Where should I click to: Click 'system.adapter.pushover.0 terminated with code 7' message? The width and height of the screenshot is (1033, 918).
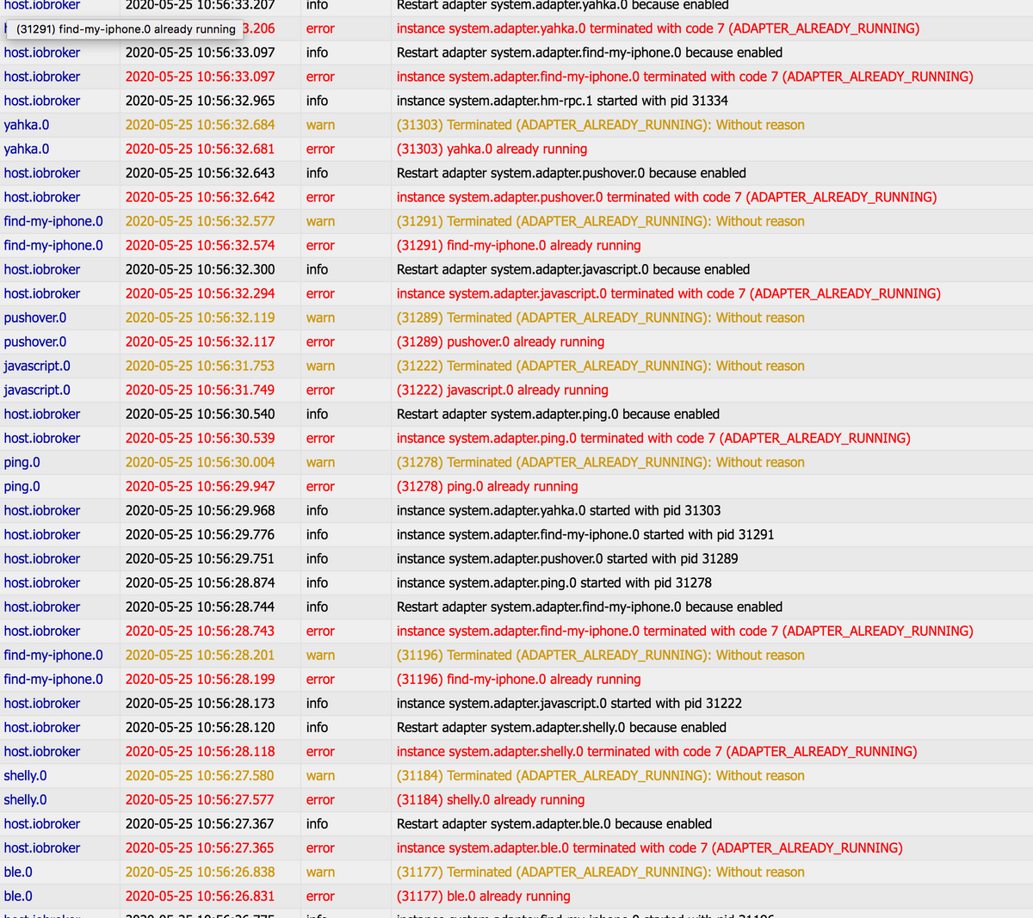click(667, 197)
